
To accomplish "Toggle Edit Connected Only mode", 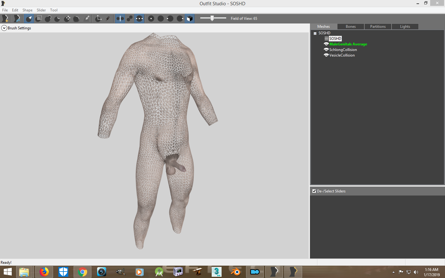I will [x=130, y=19].
